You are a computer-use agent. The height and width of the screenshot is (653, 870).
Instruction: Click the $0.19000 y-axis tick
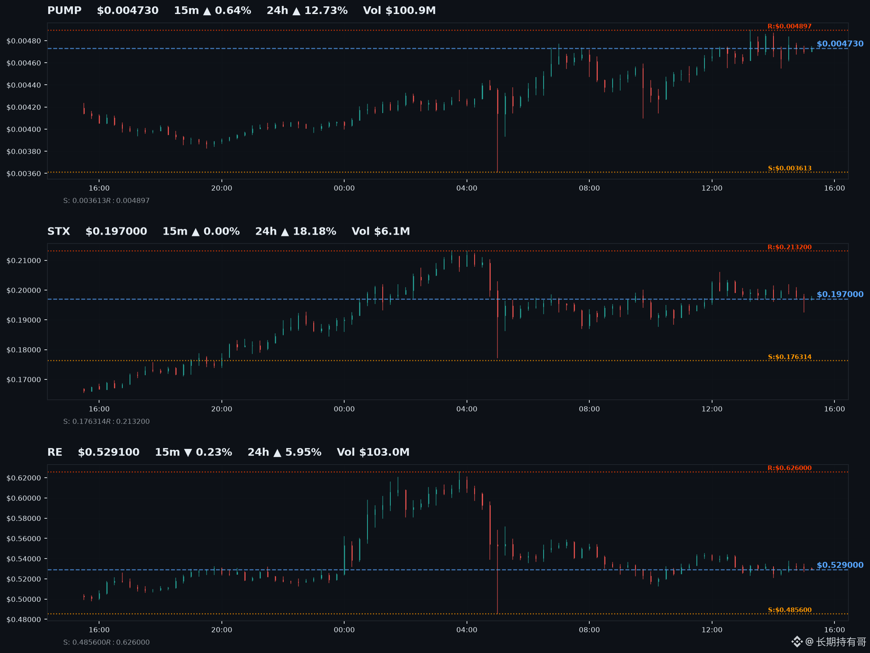24,320
